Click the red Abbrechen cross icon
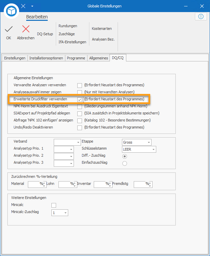 [x=26, y=29]
